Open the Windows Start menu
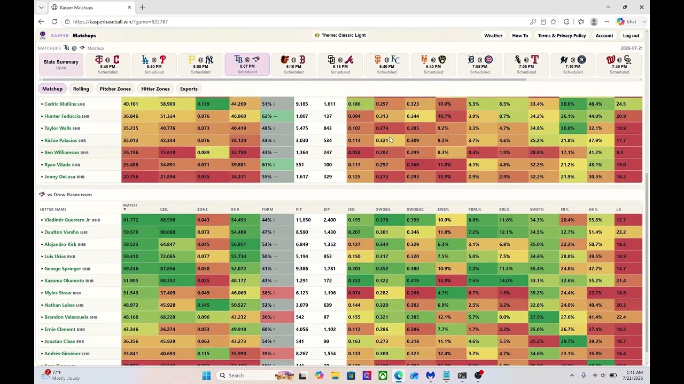The image size is (684, 384). point(206,375)
